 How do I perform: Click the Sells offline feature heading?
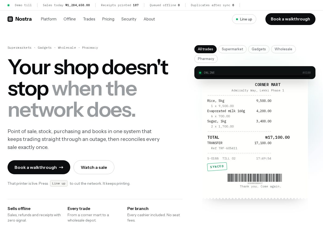19,209
